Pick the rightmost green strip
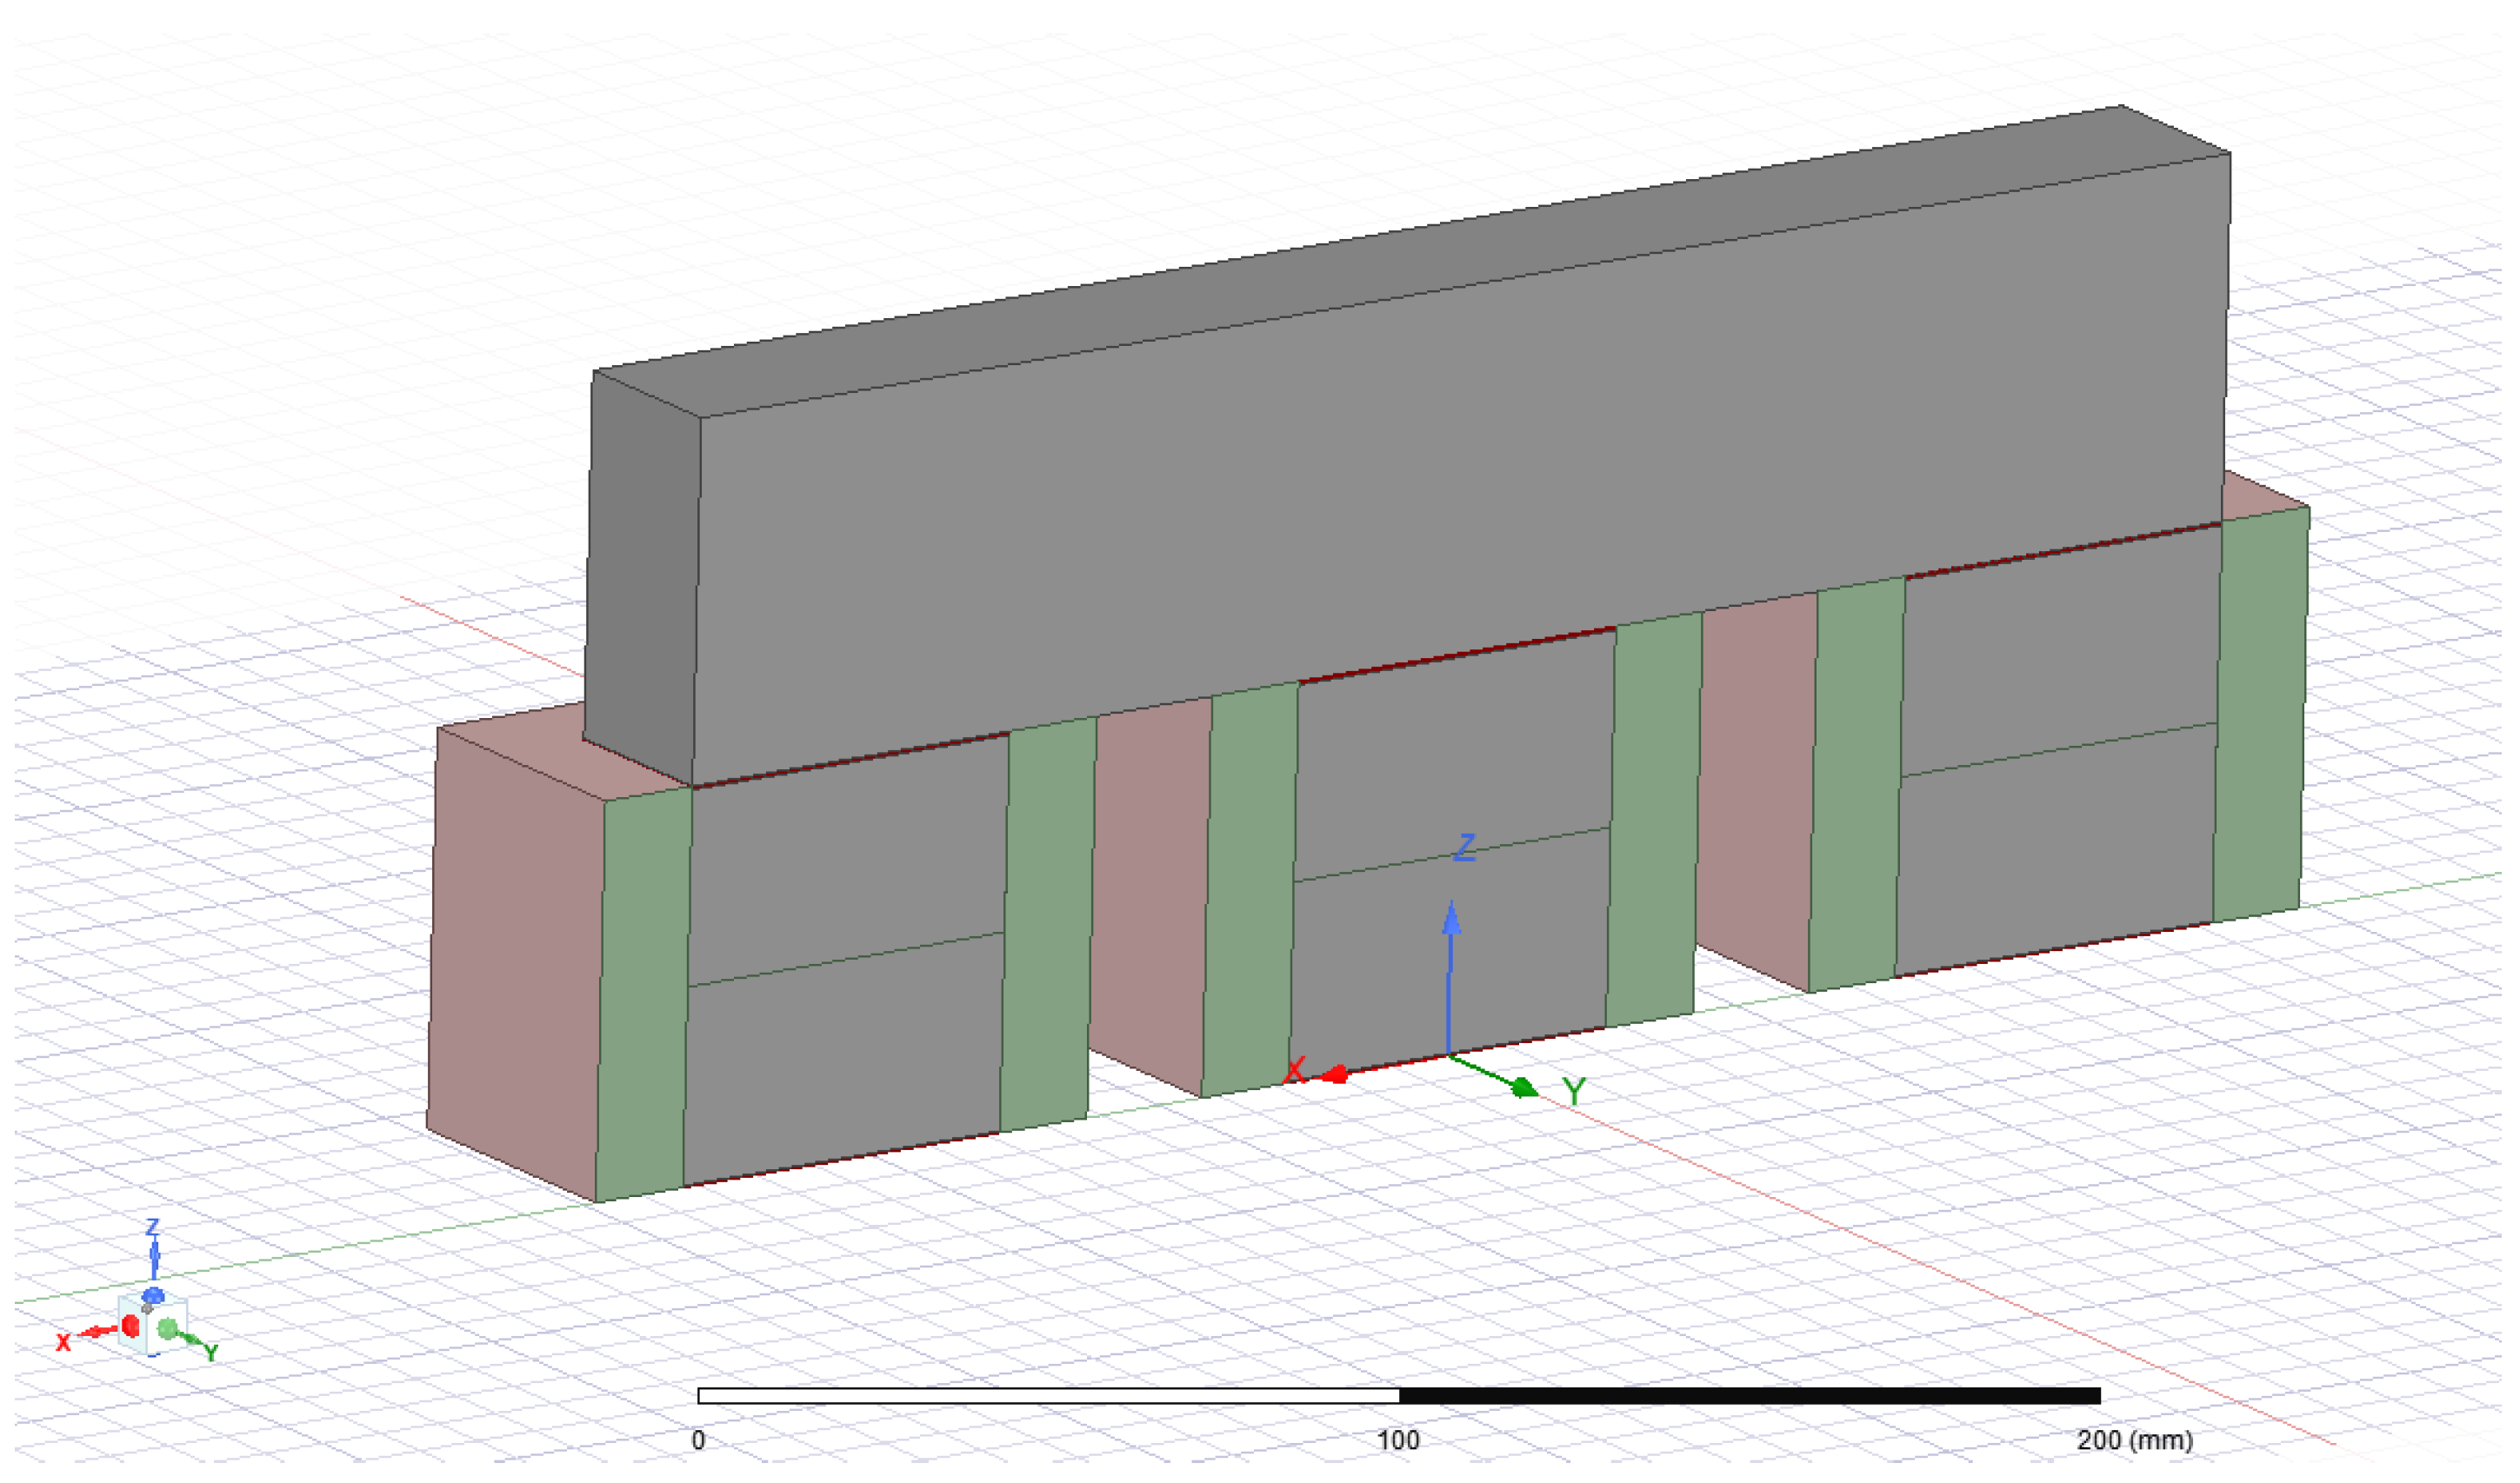Image resolution: width=2520 pixels, height=1483 pixels. point(2260,715)
